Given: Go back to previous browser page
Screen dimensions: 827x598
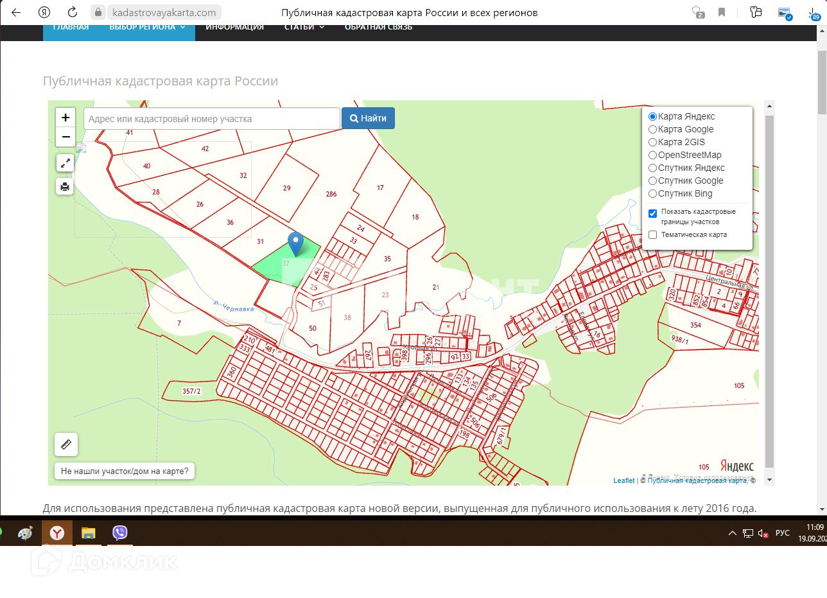Looking at the screenshot, I should click(x=16, y=12).
